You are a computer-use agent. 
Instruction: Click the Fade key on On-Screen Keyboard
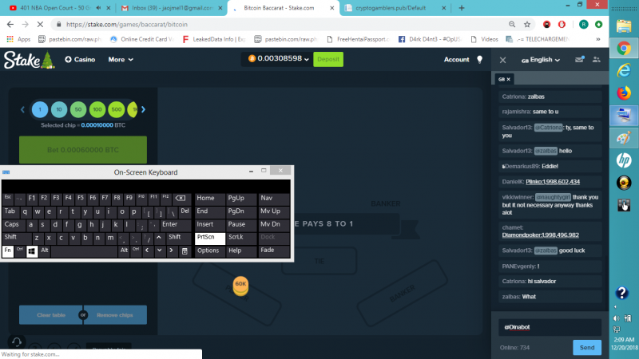pyautogui.click(x=274, y=251)
